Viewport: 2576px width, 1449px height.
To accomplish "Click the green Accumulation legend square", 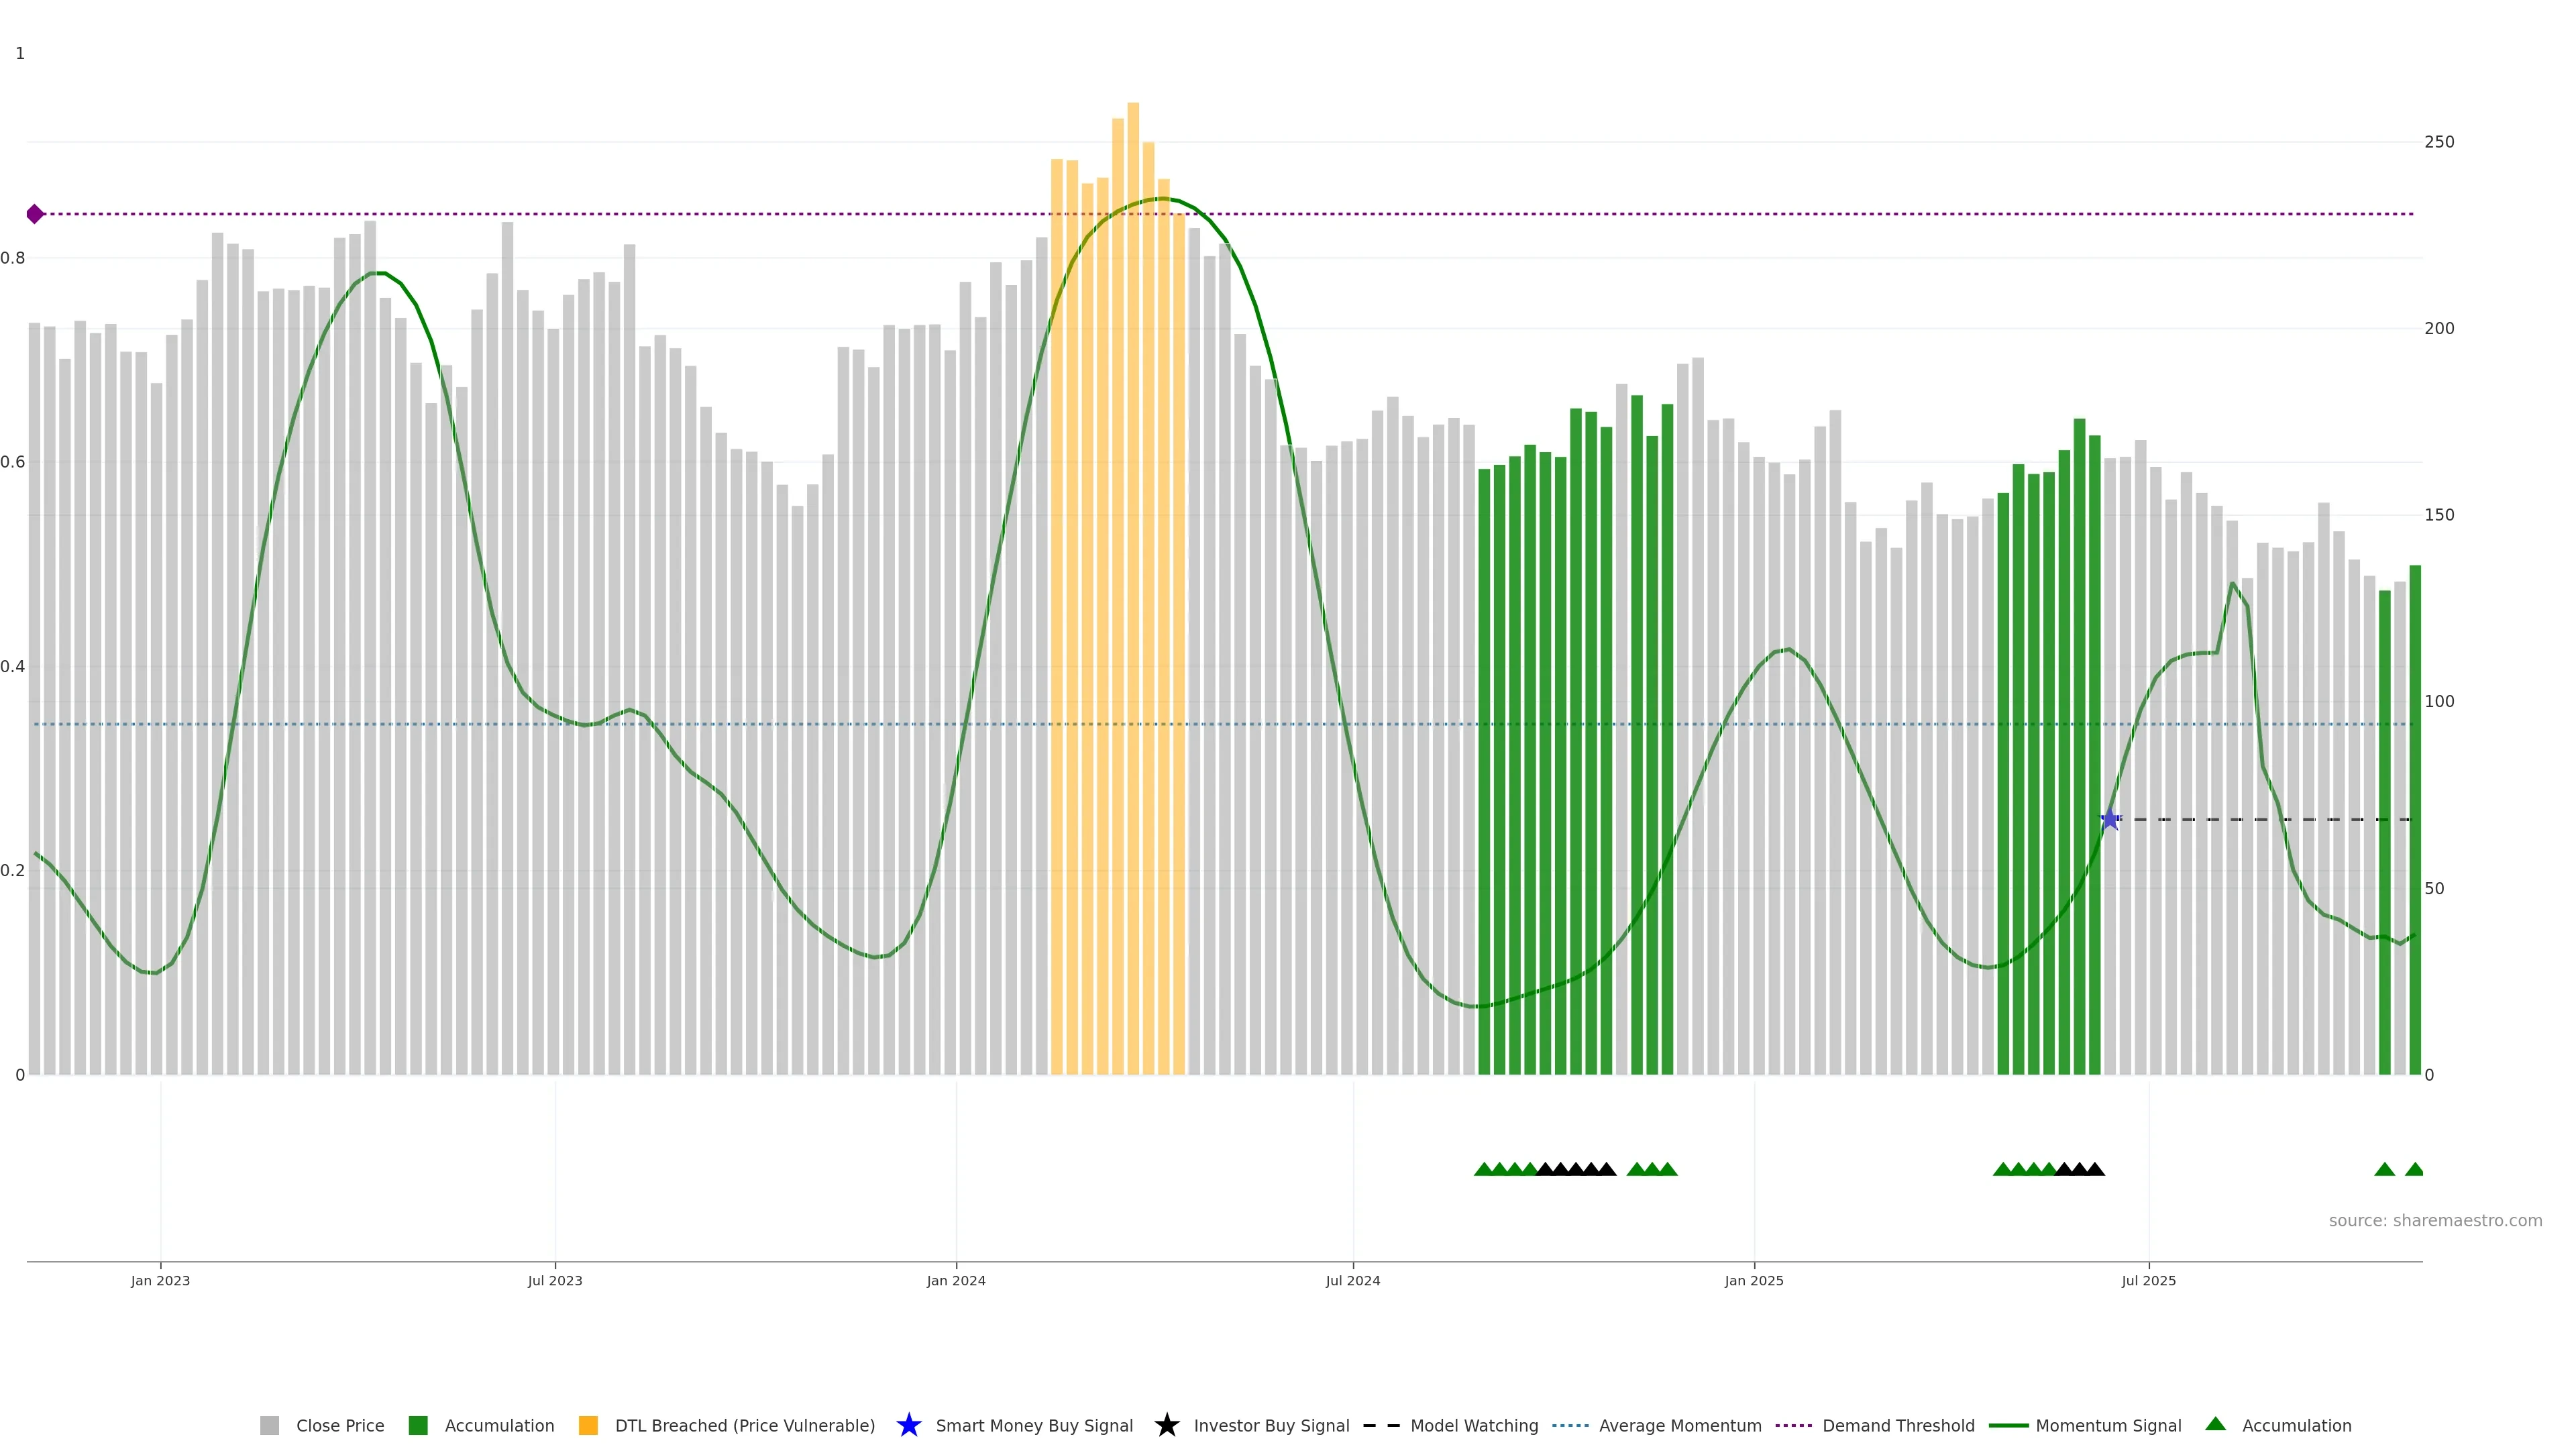I will coord(418,1425).
